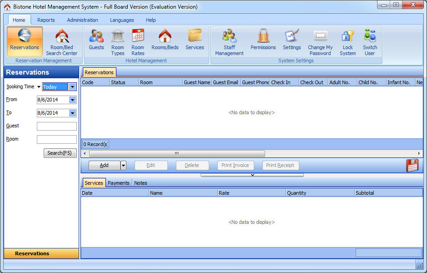Open the To date picker dropdown

coord(72,113)
